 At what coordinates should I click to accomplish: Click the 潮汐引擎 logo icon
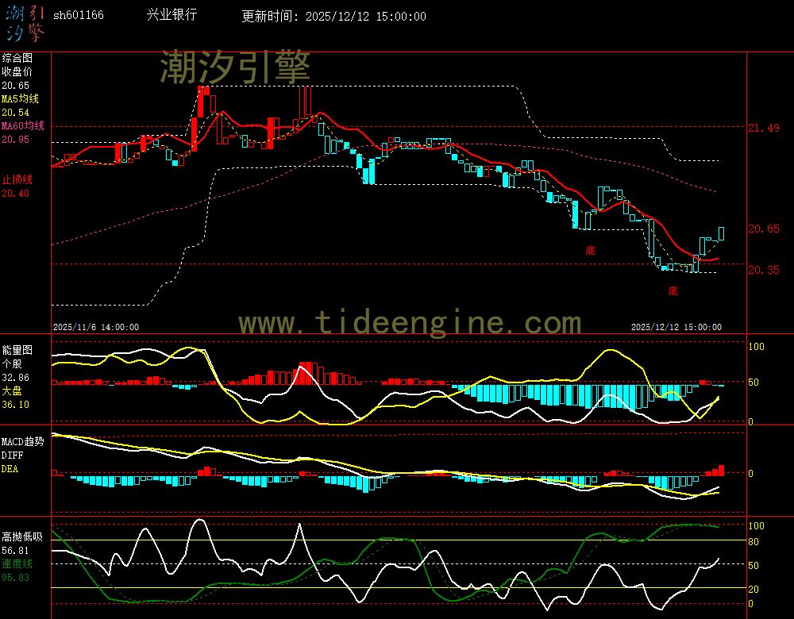click(x=25, y=22)
